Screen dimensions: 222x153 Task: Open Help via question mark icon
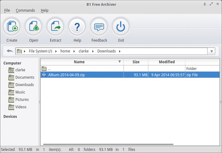[77, 27]
